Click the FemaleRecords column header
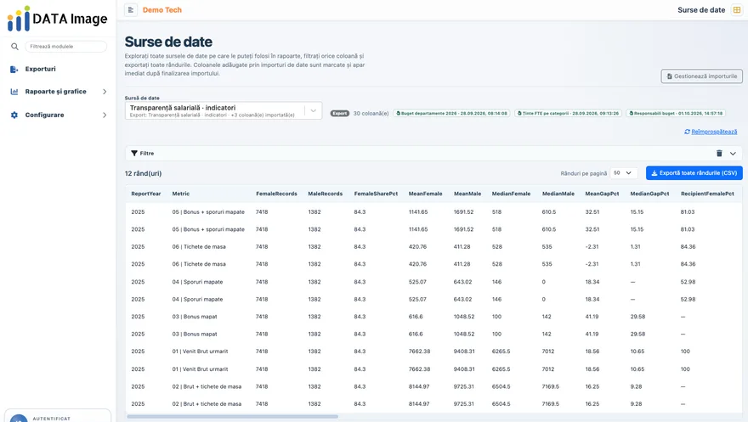 276,194
